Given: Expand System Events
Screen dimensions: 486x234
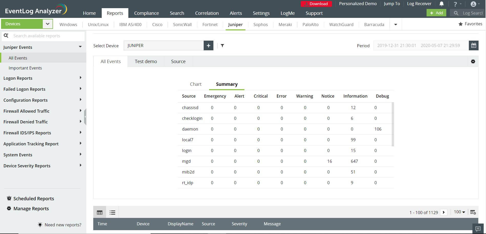Looking at the screenshot, I should tap(80, 154).
